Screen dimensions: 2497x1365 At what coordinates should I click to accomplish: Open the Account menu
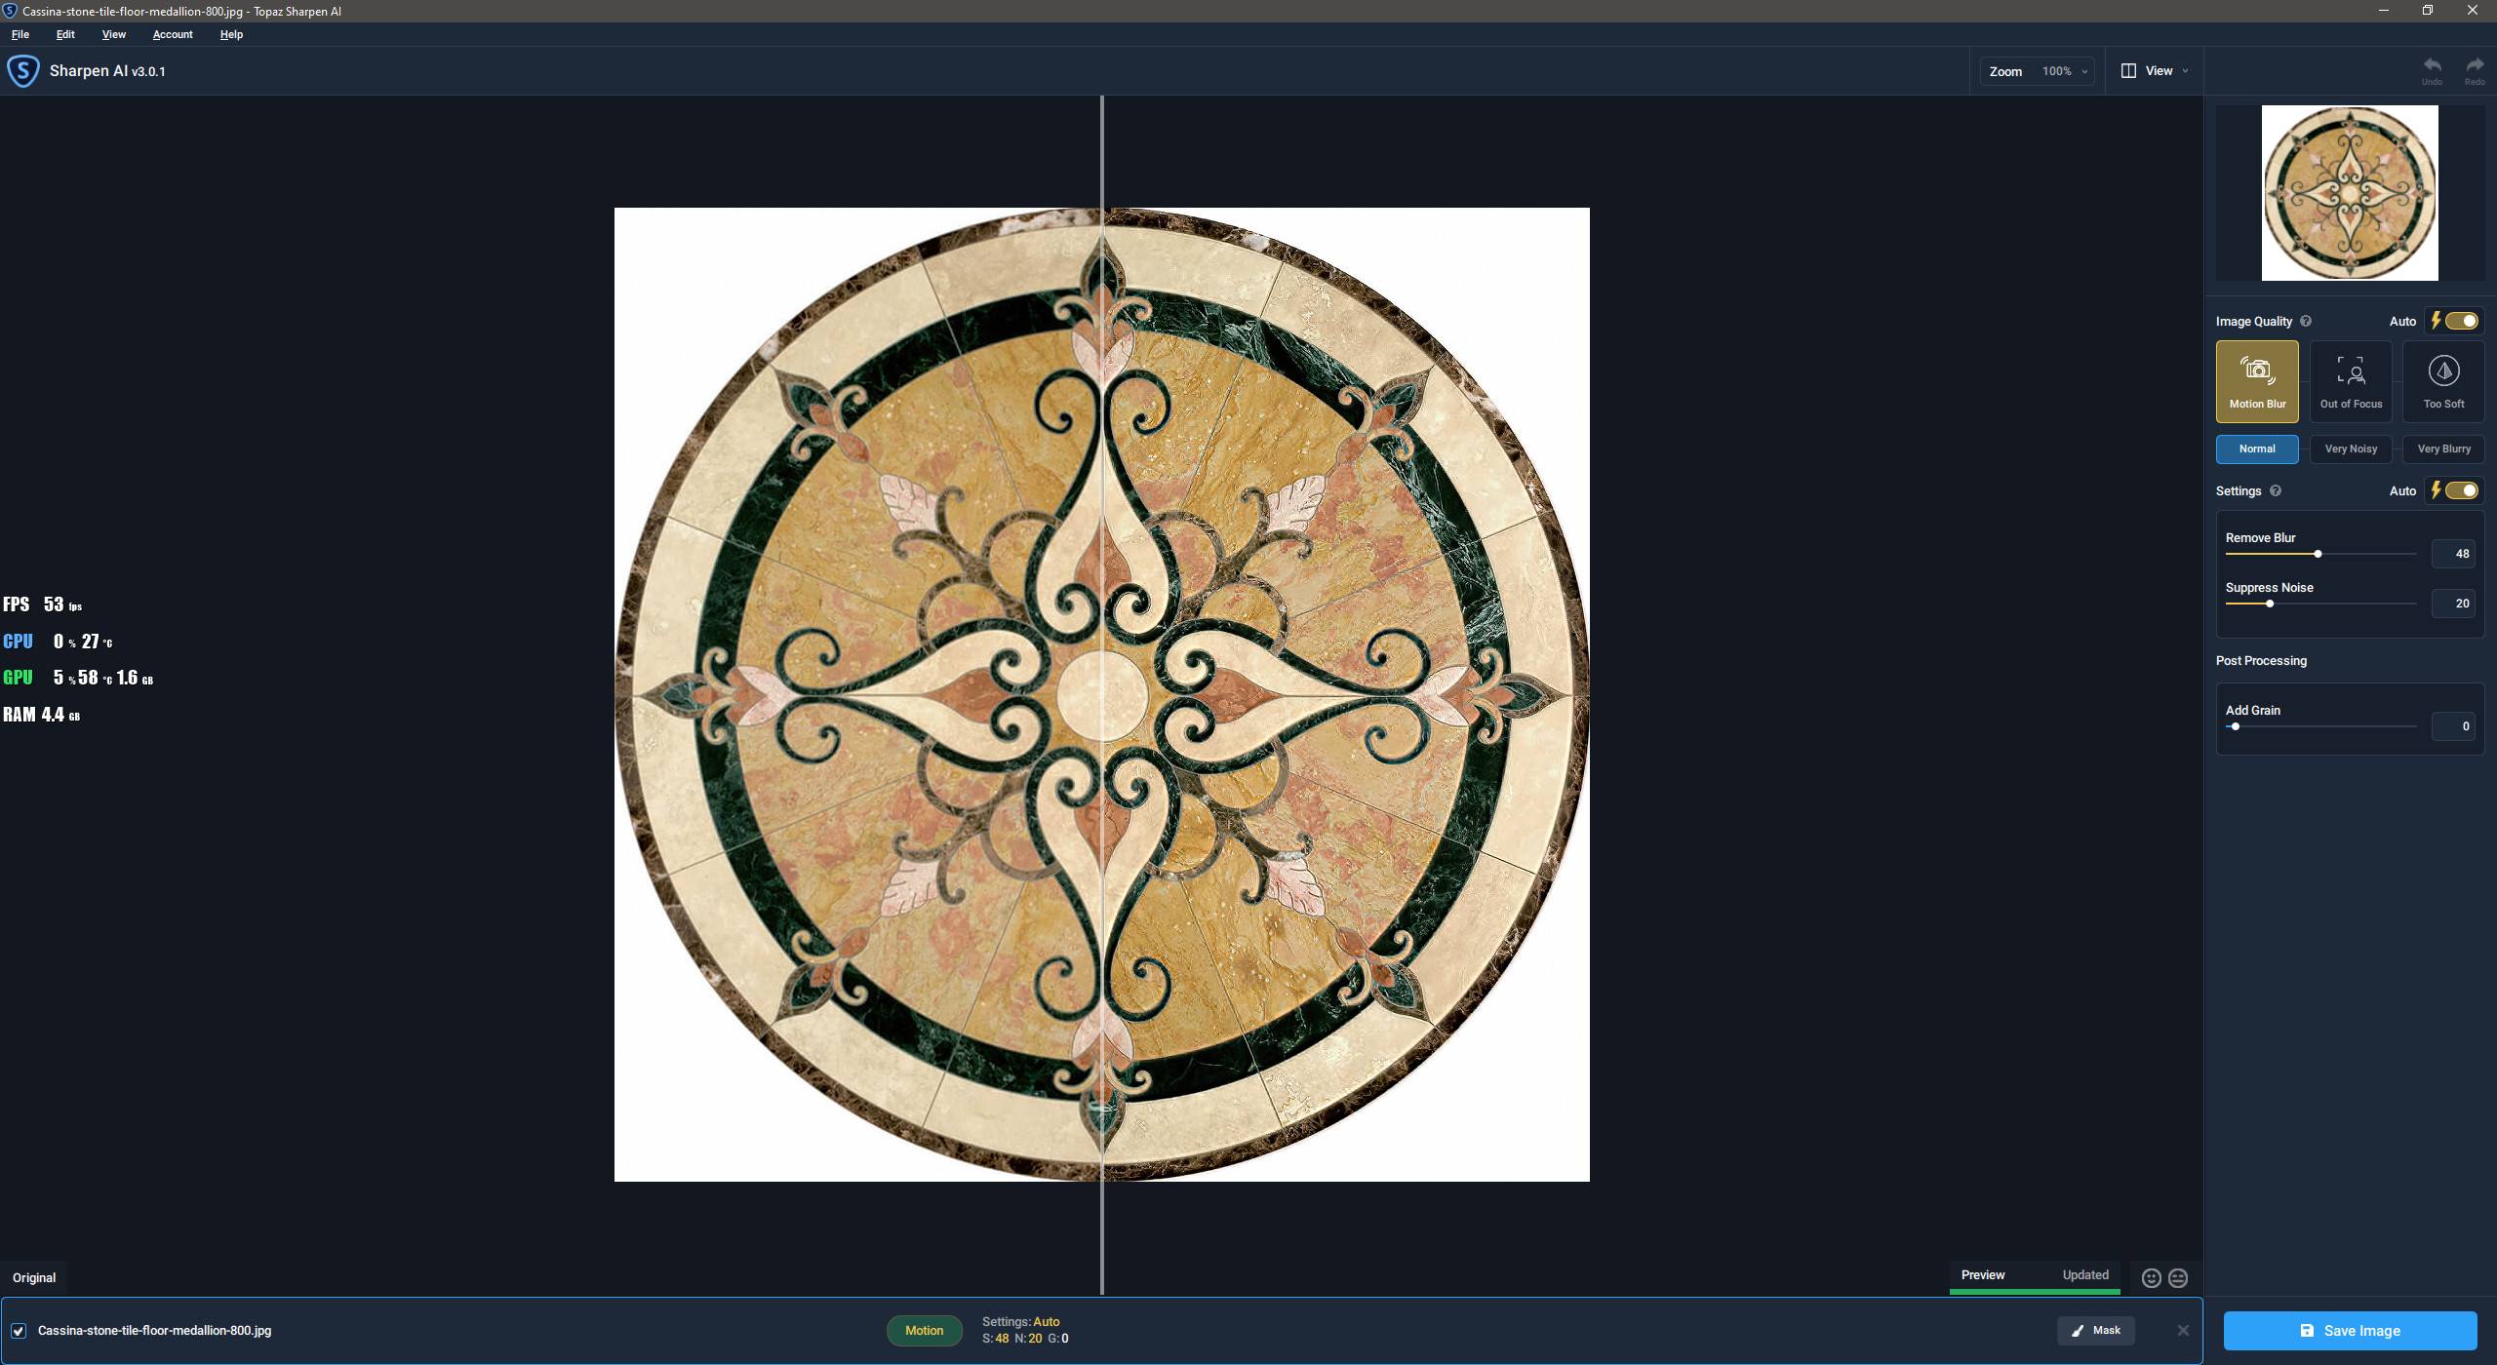[x=173, y=34]
